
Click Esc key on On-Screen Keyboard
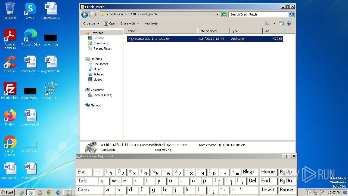(84, 172)
